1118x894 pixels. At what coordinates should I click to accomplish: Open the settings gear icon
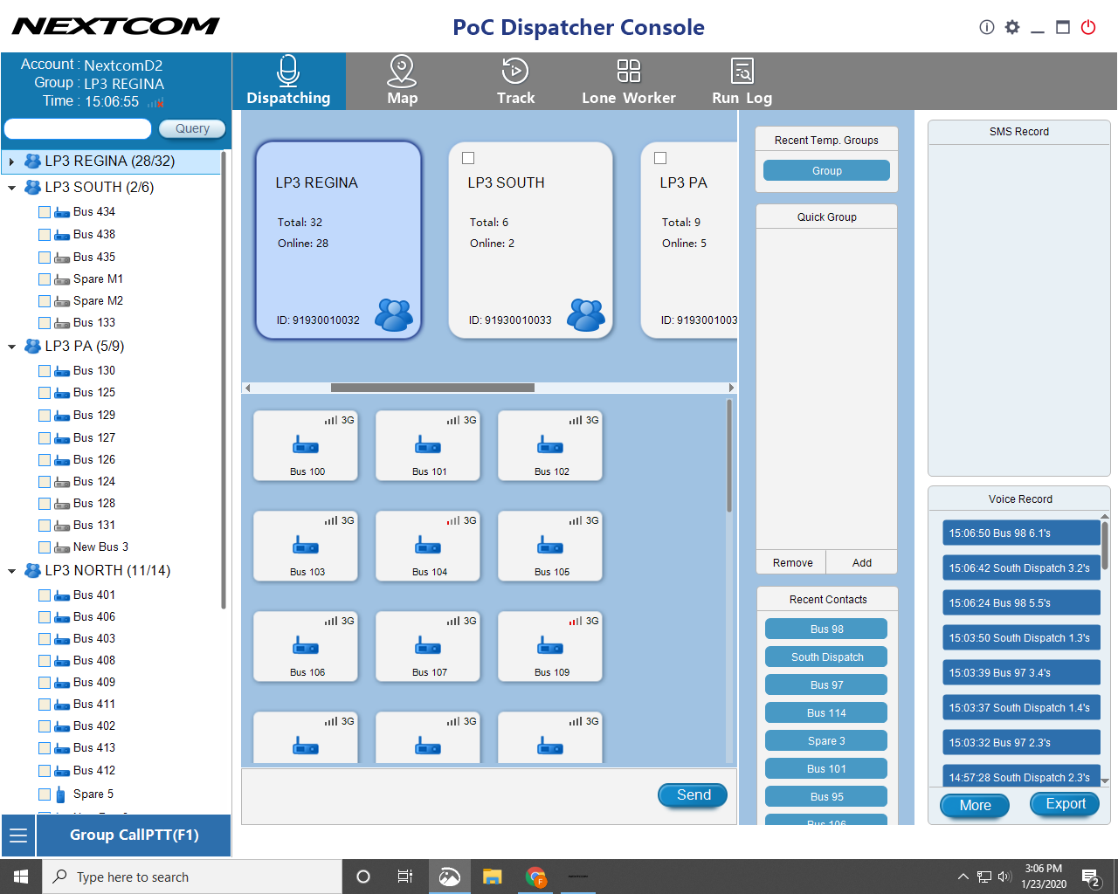tap(1012, 27)
